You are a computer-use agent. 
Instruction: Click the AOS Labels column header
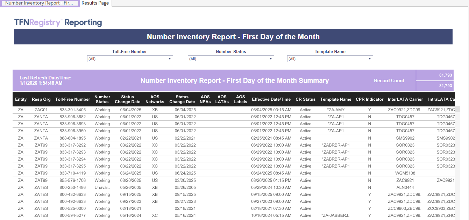click(241, 99)
